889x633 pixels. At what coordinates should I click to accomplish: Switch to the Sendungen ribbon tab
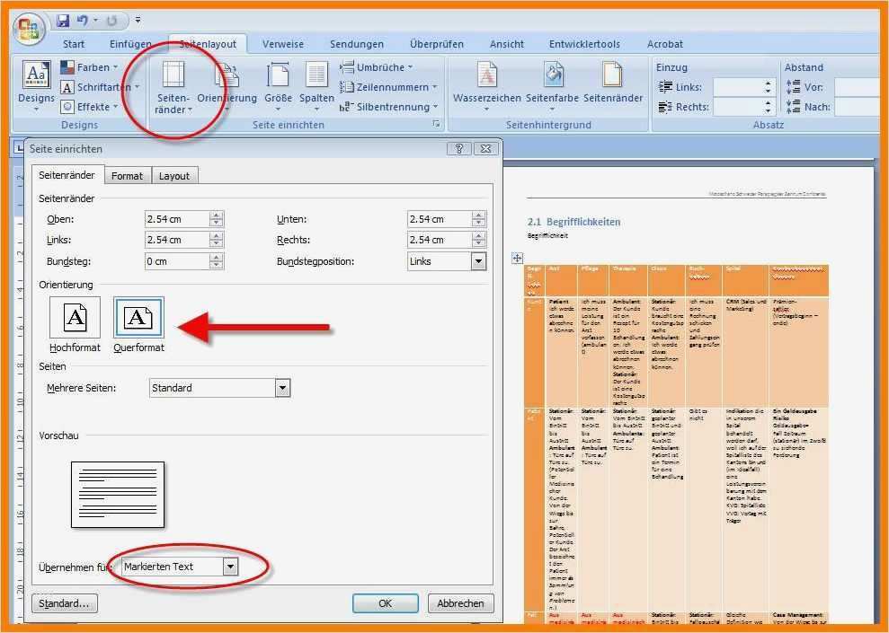pos(357,44)
